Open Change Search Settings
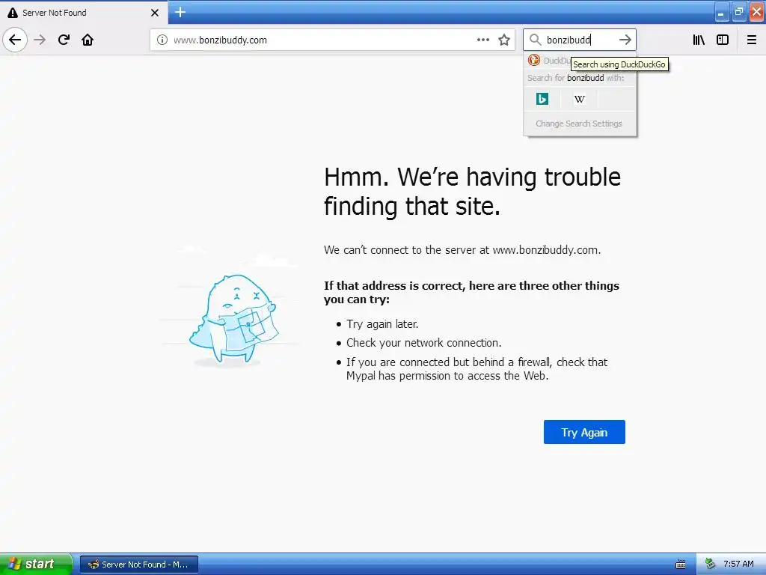766x575 pixels. (x=579, y=124)
